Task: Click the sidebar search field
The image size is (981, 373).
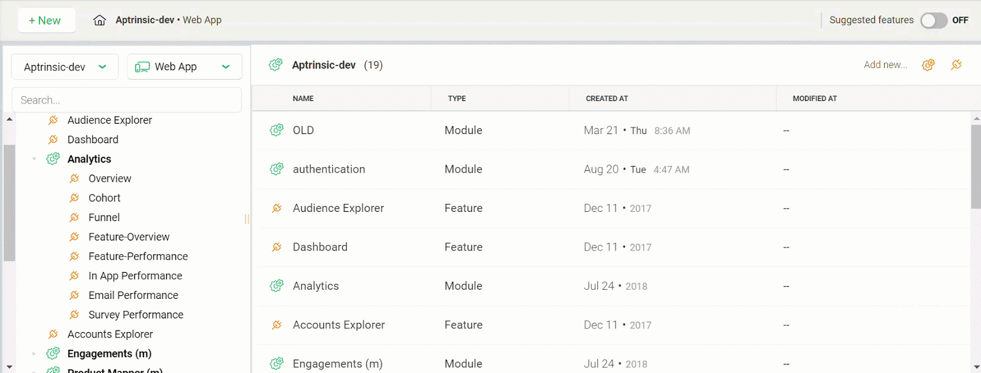Action: coord(126,100)
